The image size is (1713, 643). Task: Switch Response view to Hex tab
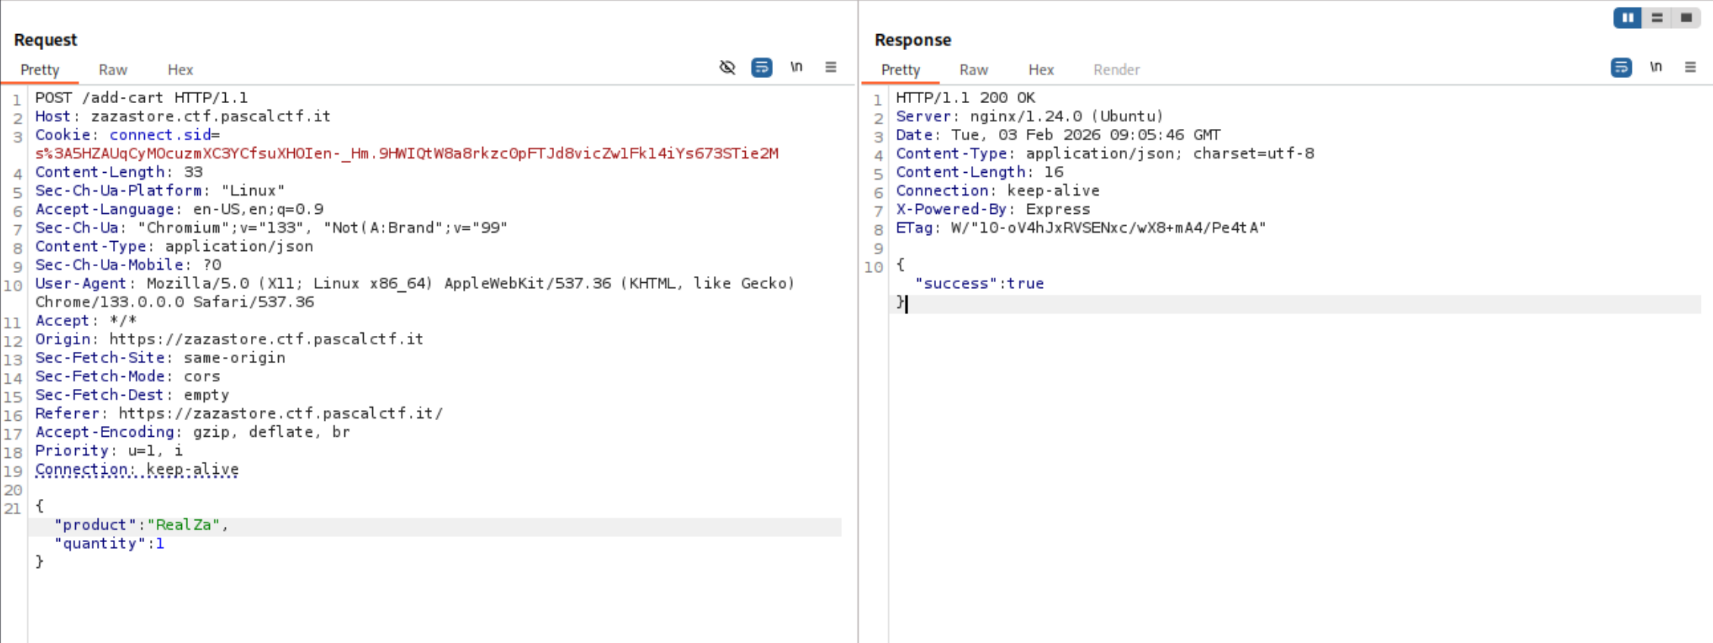tap(1041, 70)
